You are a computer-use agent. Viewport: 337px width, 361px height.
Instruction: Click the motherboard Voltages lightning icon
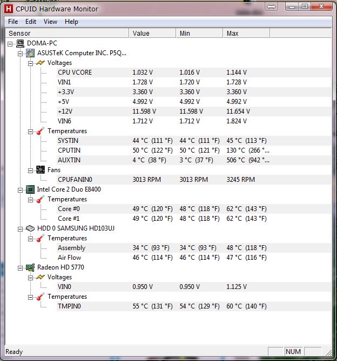[x=41, y=63]
